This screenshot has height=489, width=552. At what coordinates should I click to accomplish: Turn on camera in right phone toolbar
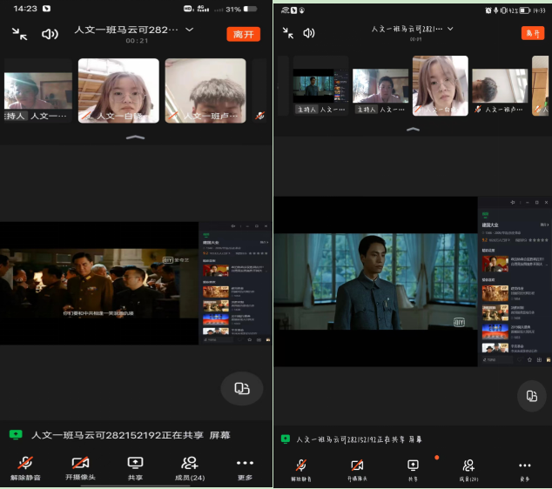point(357,470)
